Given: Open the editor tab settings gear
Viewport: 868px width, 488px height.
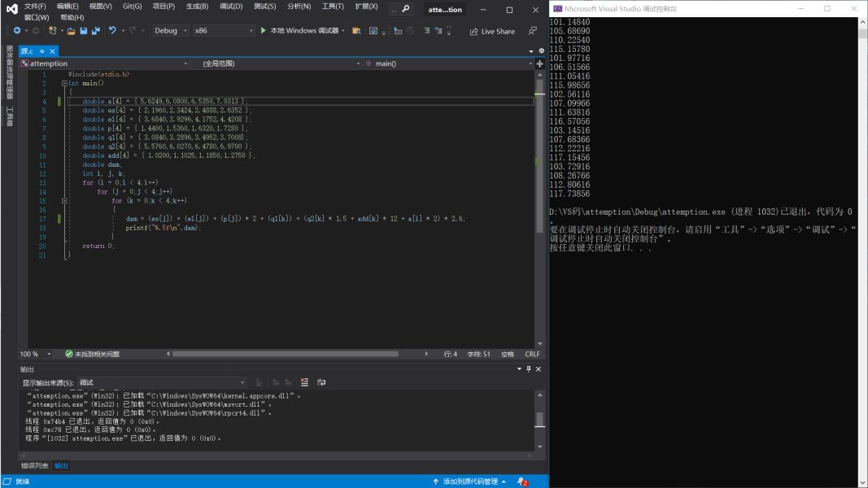Looking at the screenshot, I should 542,51.
